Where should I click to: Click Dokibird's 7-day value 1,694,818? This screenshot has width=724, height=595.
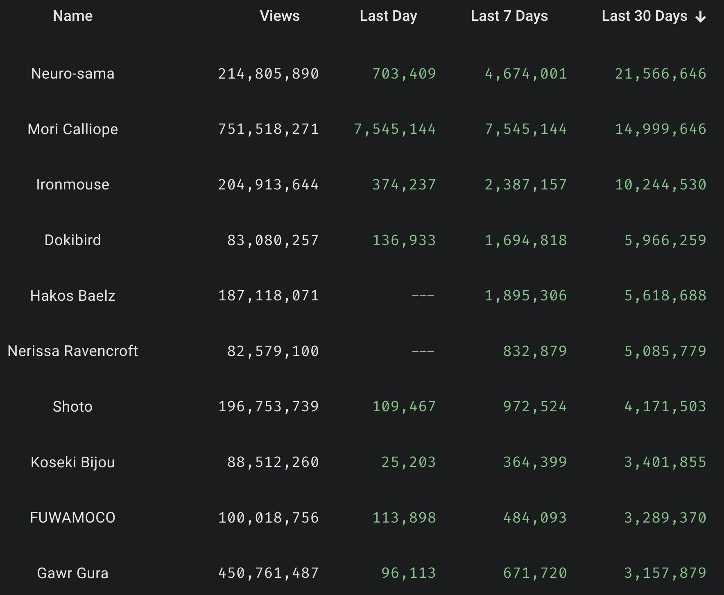[x=526, y=240]
